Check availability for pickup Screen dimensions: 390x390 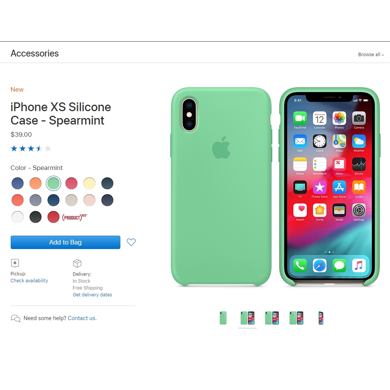pos(29,280)
